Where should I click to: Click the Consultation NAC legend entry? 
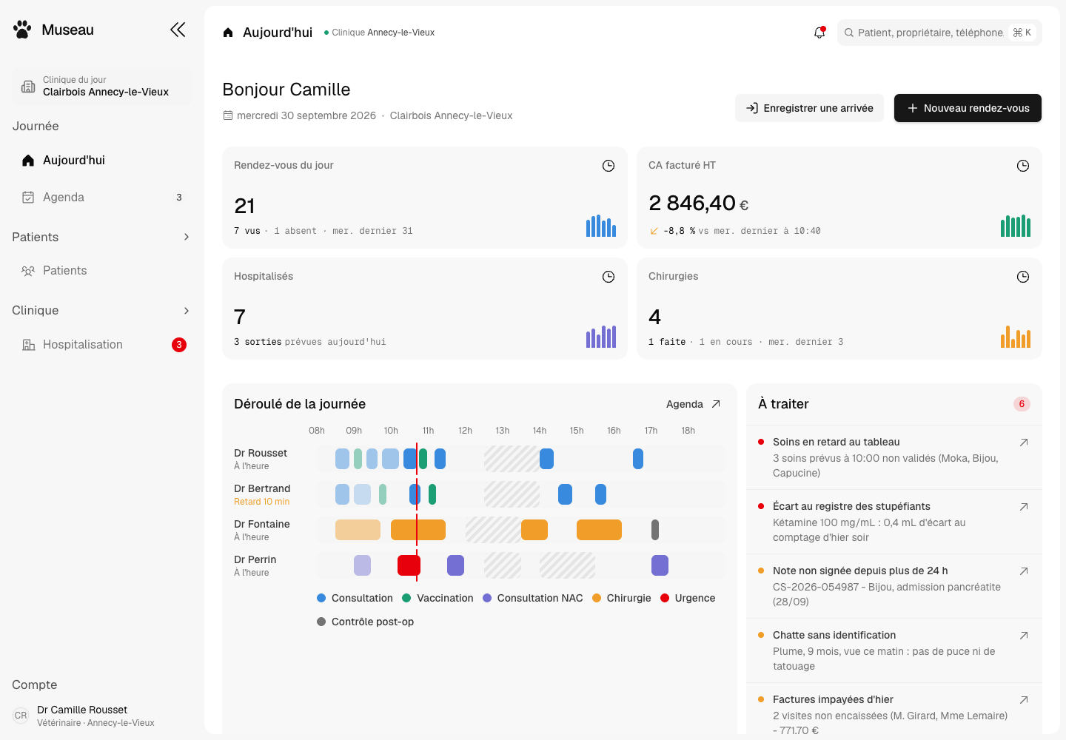click(533, 598)
